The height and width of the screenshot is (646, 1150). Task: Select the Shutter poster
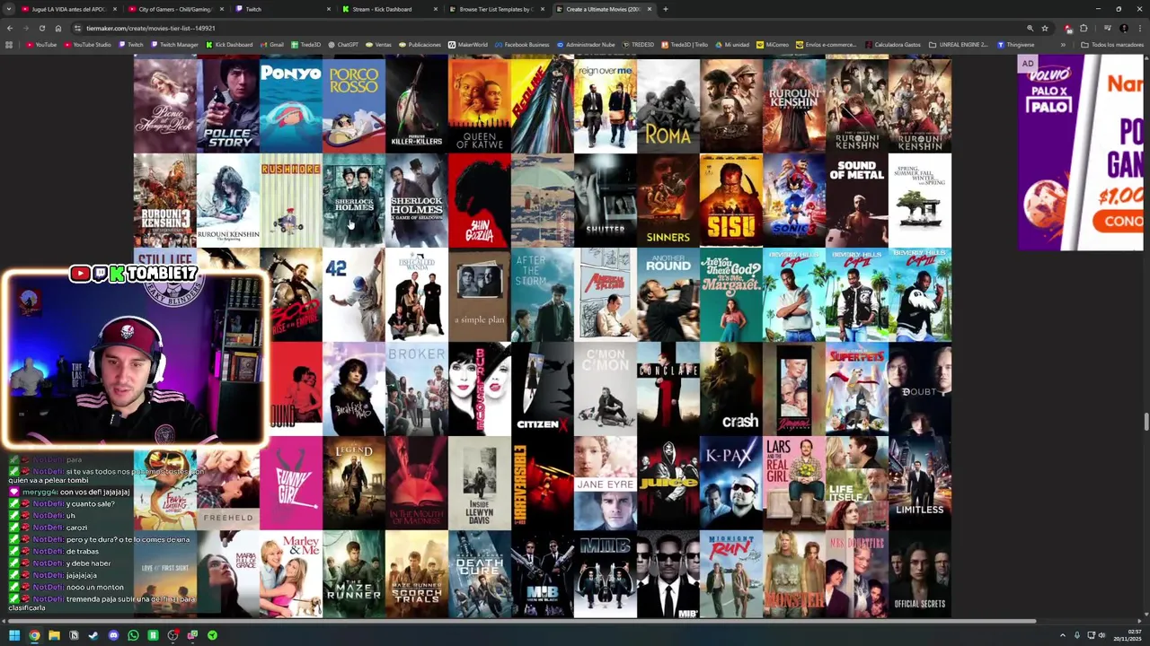pos(605,200)
